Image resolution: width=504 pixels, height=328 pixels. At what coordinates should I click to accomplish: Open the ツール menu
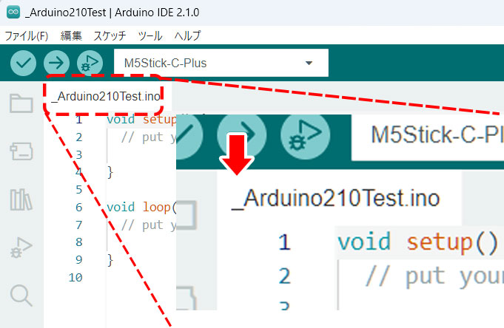(150, 35)
